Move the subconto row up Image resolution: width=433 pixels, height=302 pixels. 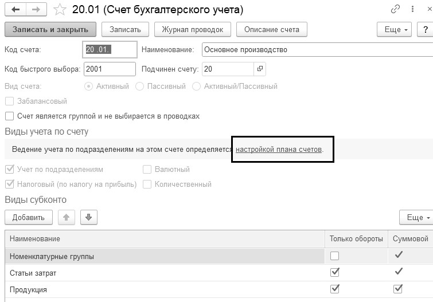[x=67, y=217]
